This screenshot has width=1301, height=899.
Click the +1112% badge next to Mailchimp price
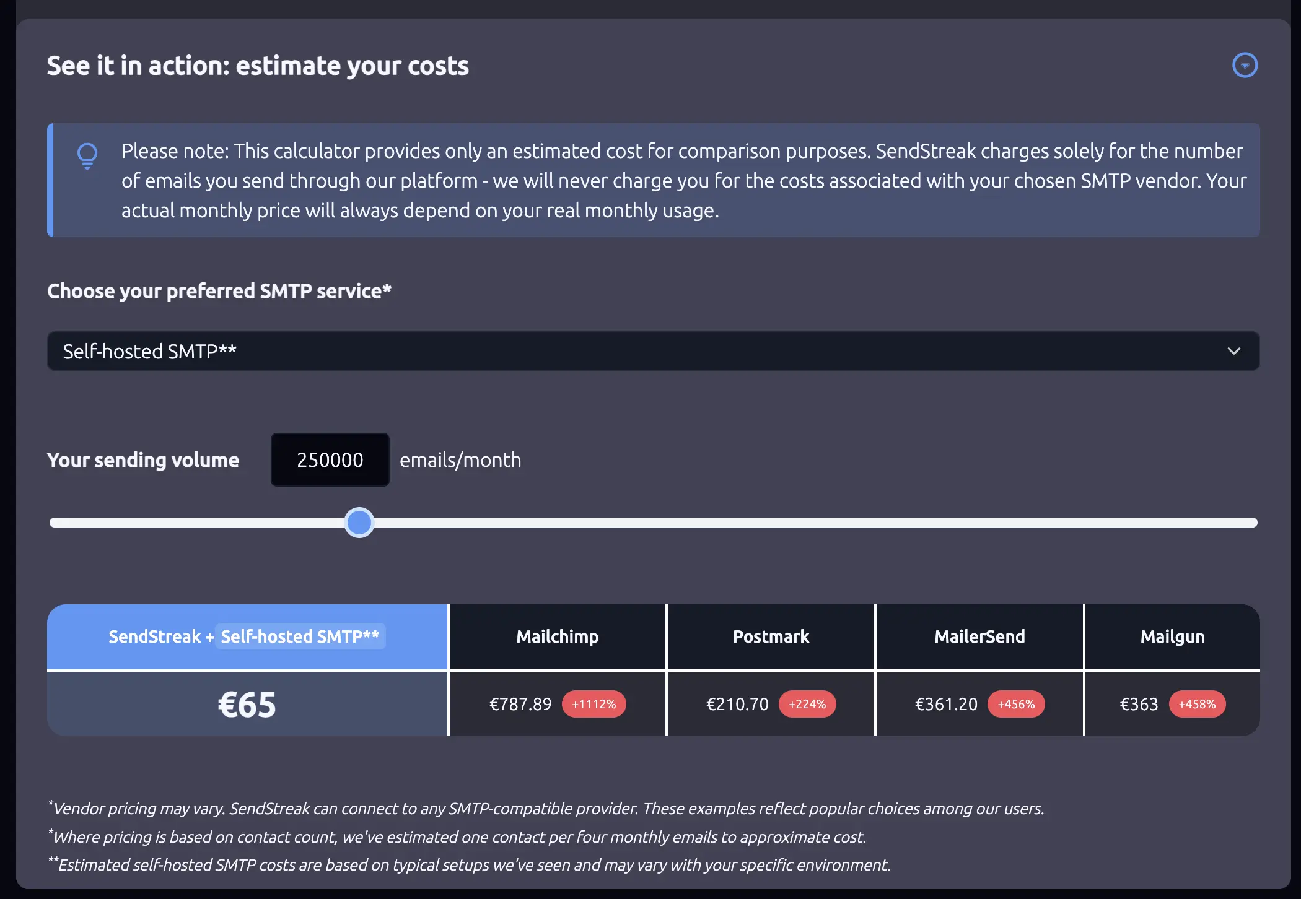(x=594, y=704)
